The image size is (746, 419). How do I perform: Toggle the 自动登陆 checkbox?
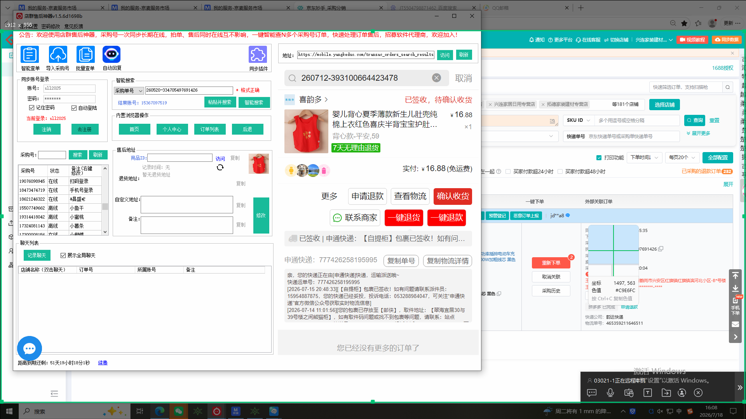tap(74, 108)
